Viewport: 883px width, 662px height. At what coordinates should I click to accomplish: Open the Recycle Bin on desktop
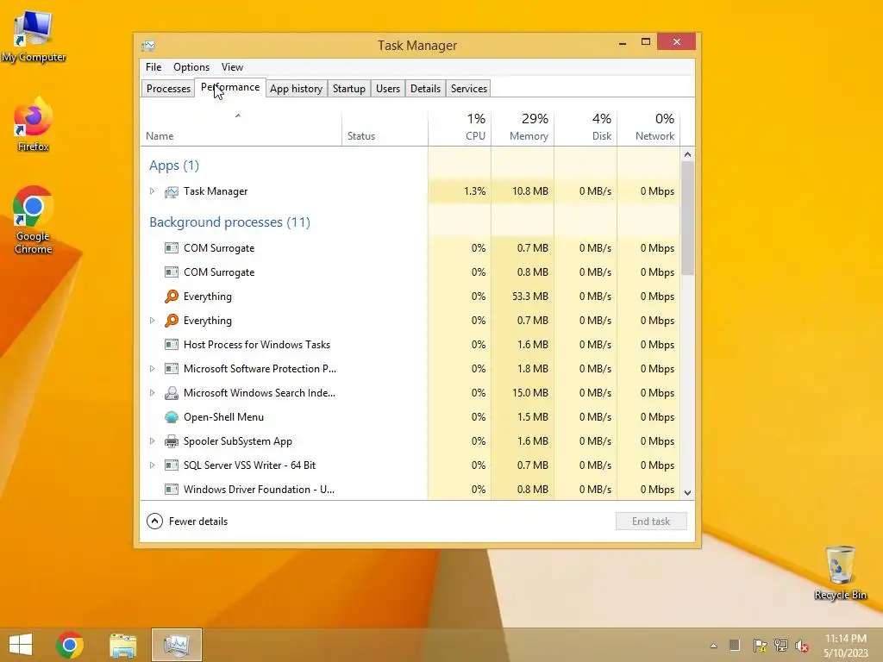pyautogui.click(x=840, y=572)
